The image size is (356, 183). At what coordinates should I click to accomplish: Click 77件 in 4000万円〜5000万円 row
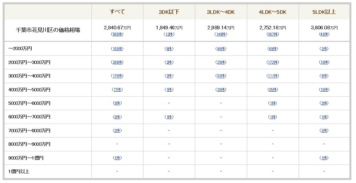(x=117, y=90)
